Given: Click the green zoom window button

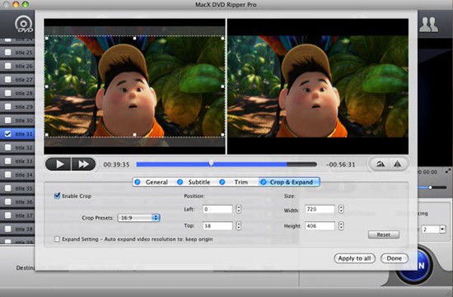Looking at the screenshot, I should pos(26,4).
